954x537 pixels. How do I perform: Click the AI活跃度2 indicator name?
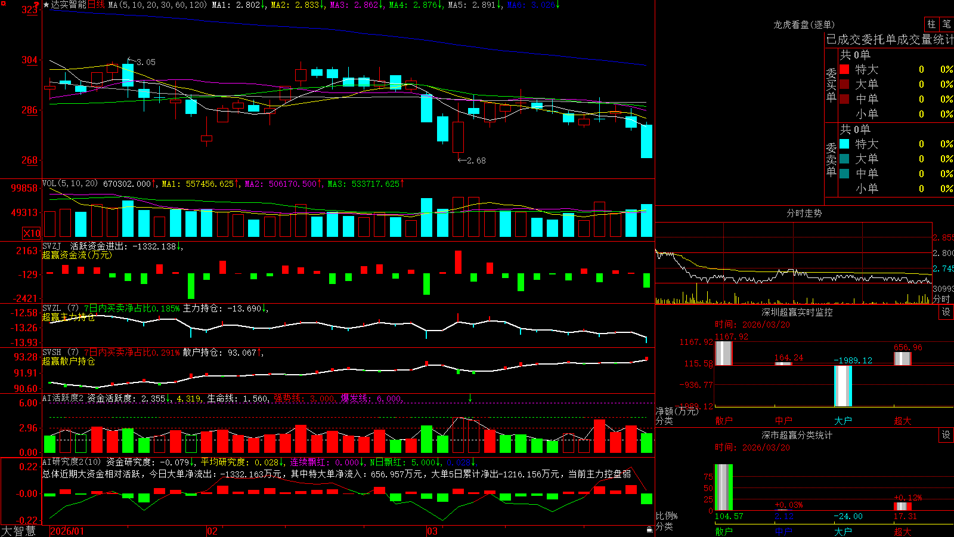click(x=63, y=399)
